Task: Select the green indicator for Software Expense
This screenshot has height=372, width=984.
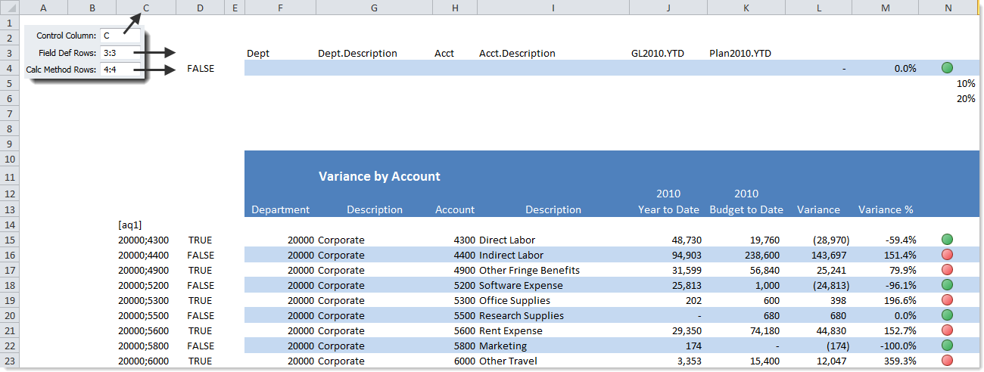Action: 947,285
